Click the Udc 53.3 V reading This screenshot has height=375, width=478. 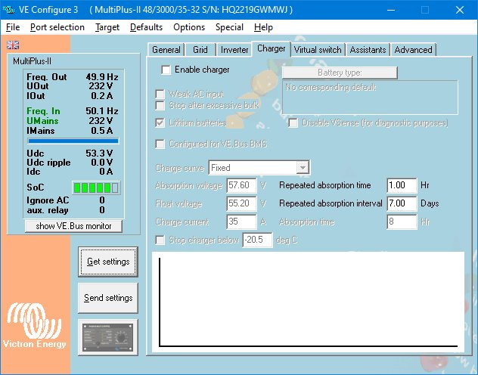click(x=99, y=153)
